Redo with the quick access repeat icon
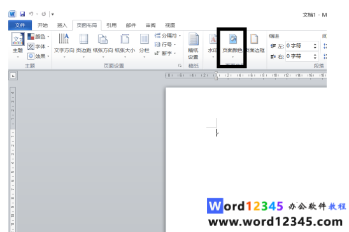The image size is (349, 232). [x=43, y=14]
